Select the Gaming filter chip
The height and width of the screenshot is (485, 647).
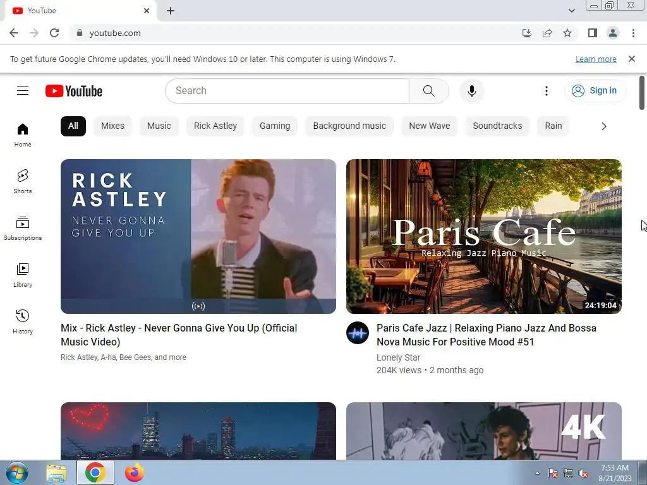275,126
